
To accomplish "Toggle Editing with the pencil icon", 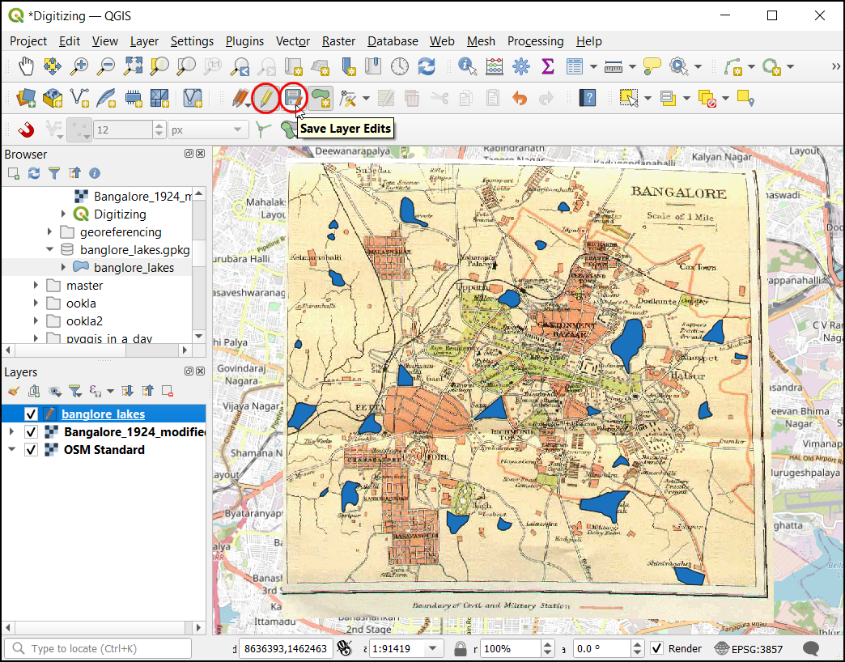I will click(266, 99).
